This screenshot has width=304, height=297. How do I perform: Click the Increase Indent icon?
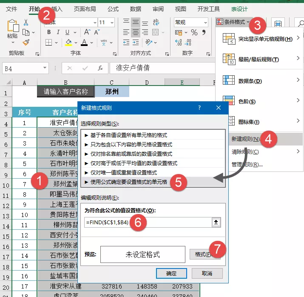coord(136,42)
